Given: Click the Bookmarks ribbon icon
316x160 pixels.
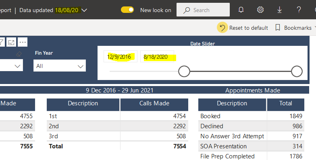Looking at the screenshot, I should [x=278, y=27].
